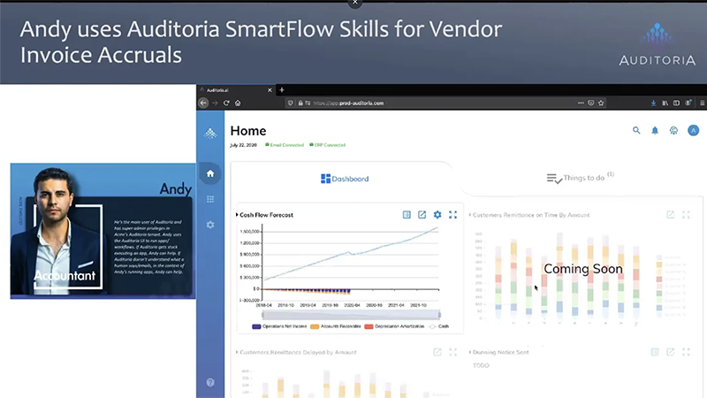Click the search magnifier icon on Home
Viewport: 707px width, 398px height.
(x=636, y=130)
